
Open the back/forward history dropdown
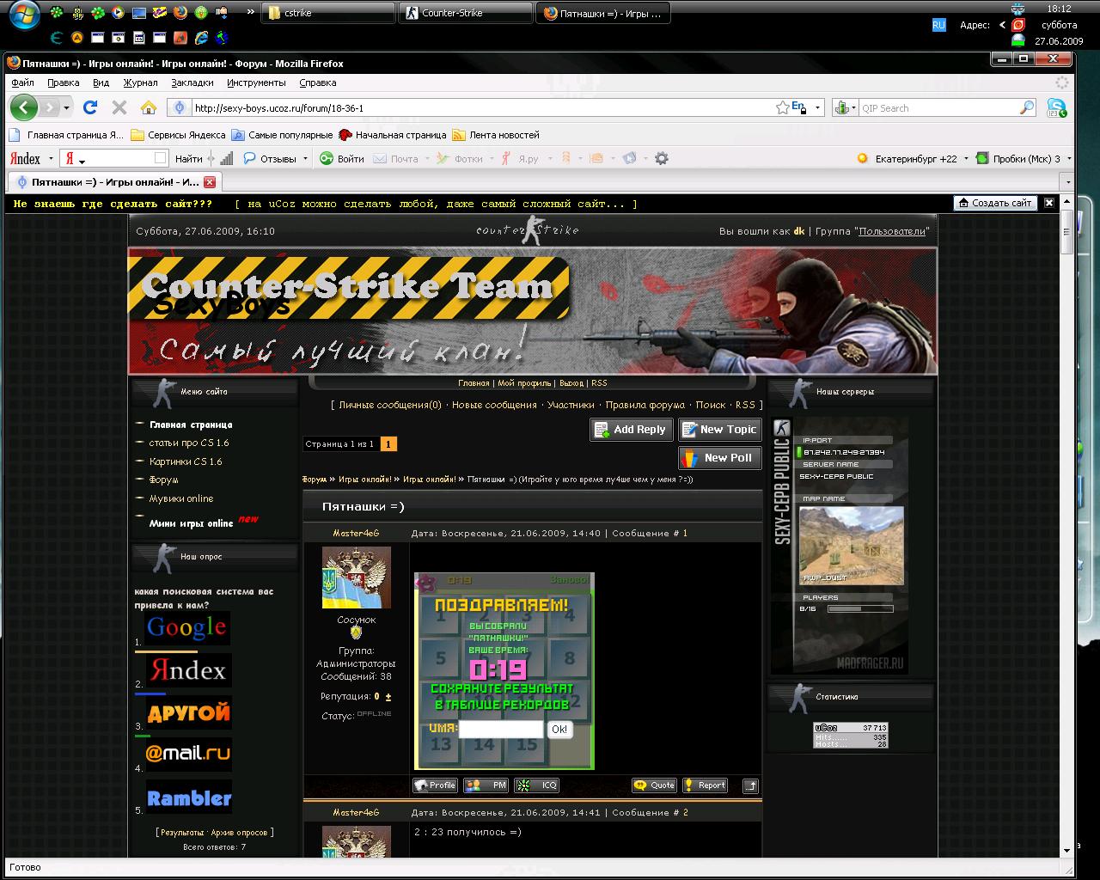(x=67, y=107)
